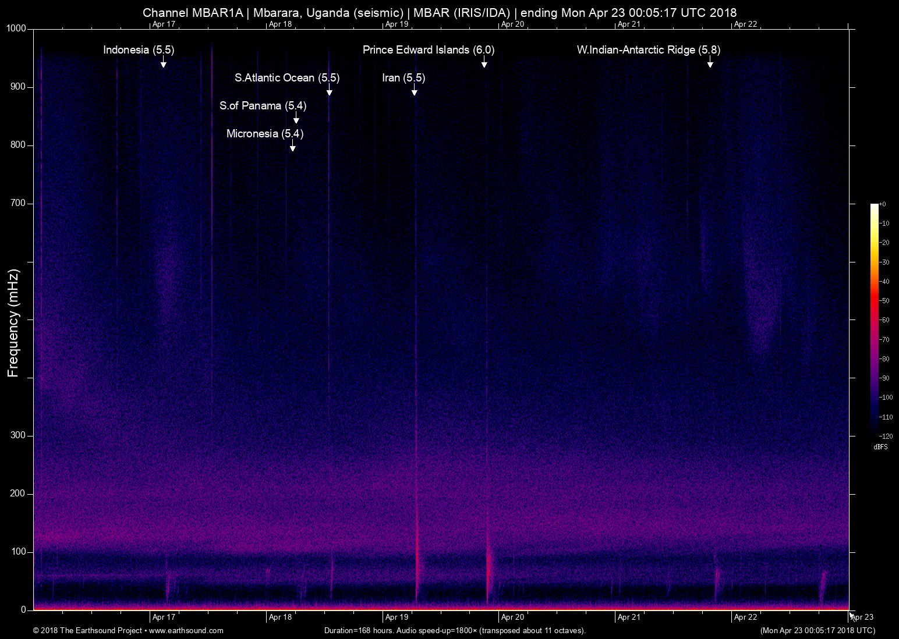Click the arrow below Iran (5.5)
Viewport: 899px width, 639px height.
(x=415, y=91)
